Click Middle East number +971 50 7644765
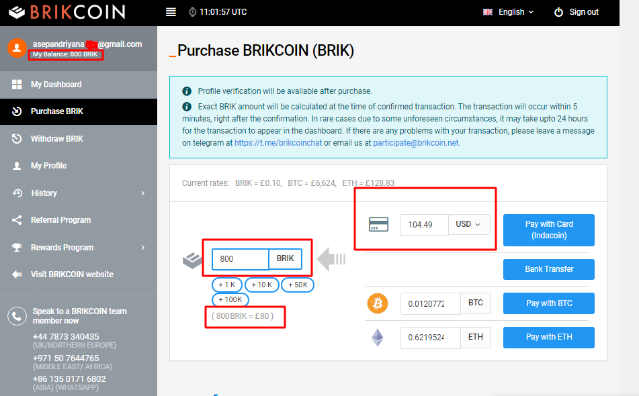 coord(66,358)
